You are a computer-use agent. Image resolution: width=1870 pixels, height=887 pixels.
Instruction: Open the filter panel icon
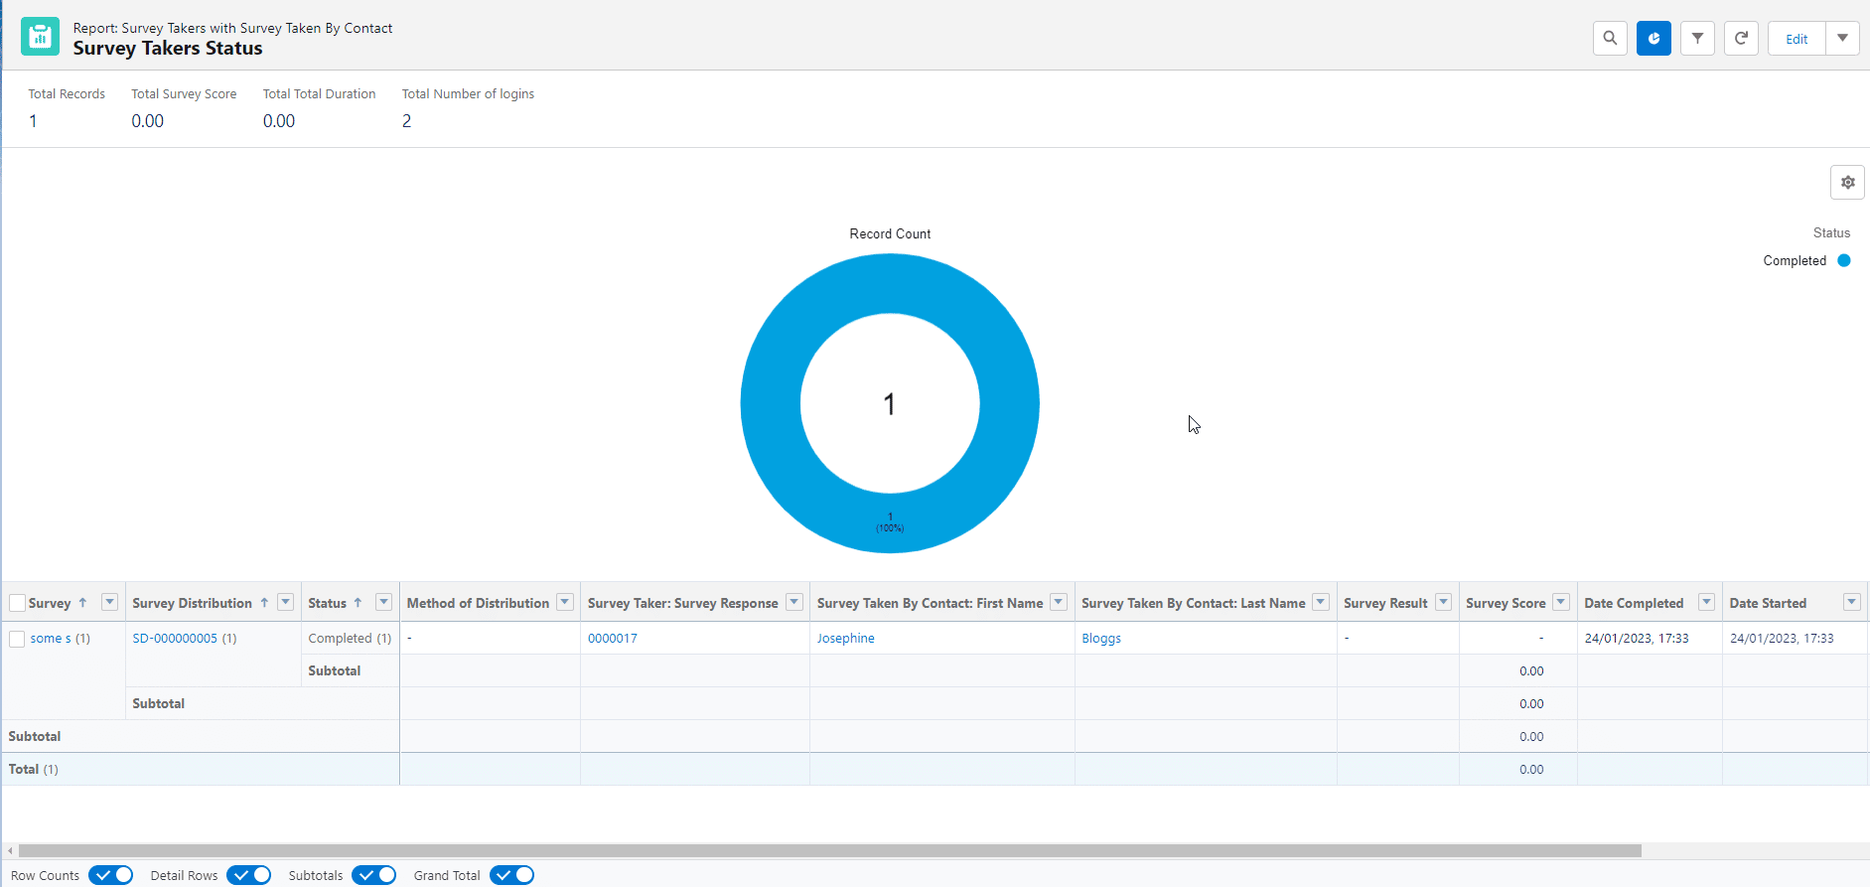tap(1697, 39)
